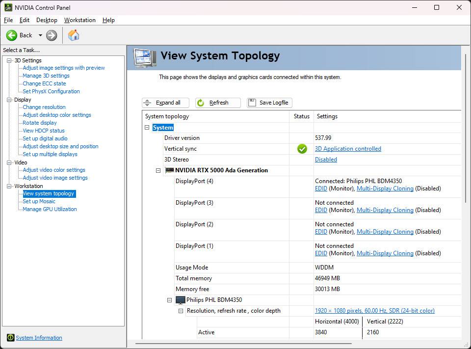The height and width of the screenshot is (349, 471).
Task: Collapse the 3D Settings task group
Action: [9, 60]
